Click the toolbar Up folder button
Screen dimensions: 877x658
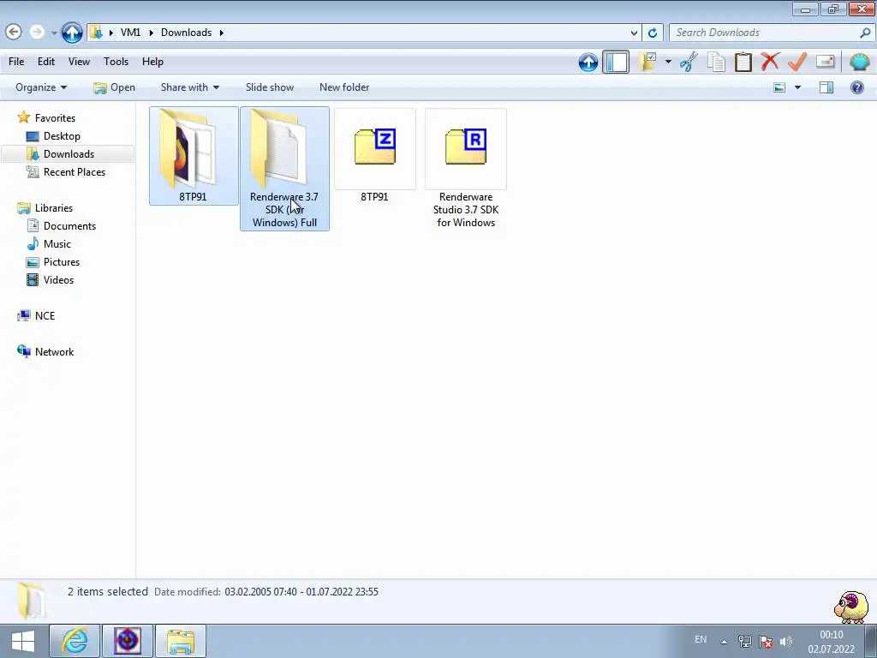(588, 62)
